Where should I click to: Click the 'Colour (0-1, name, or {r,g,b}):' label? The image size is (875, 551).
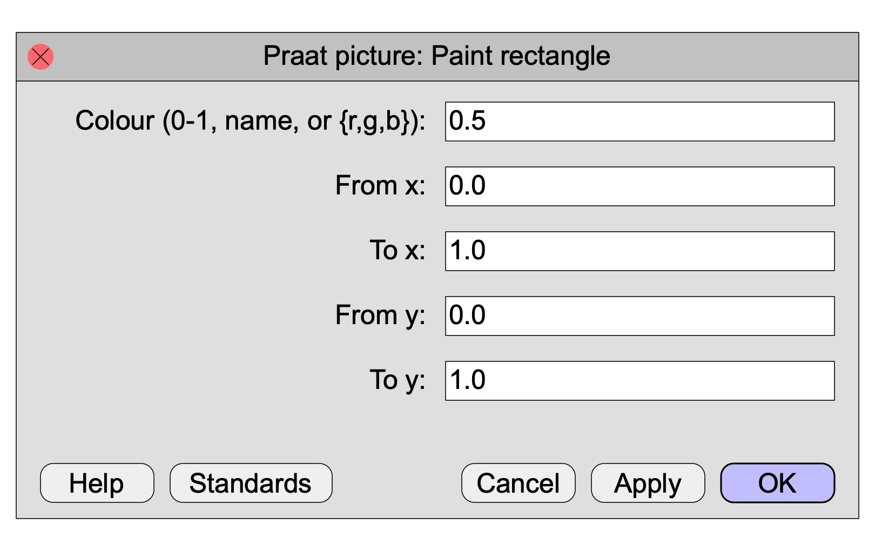[251, 121]
